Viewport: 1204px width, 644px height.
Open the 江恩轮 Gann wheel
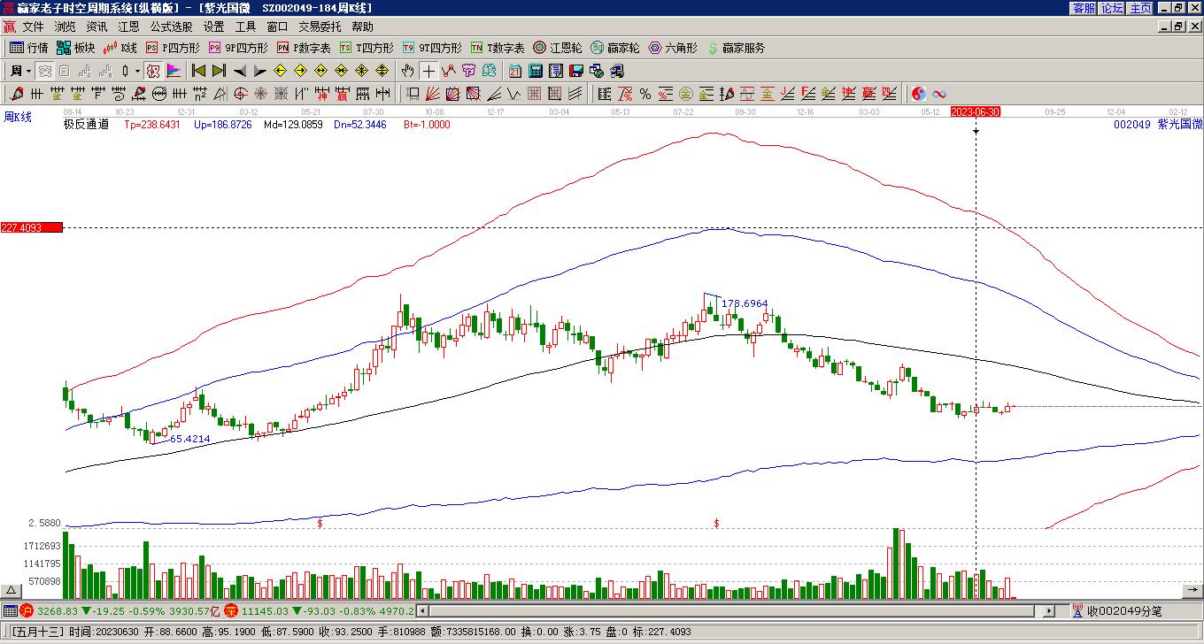pos(558,48)
